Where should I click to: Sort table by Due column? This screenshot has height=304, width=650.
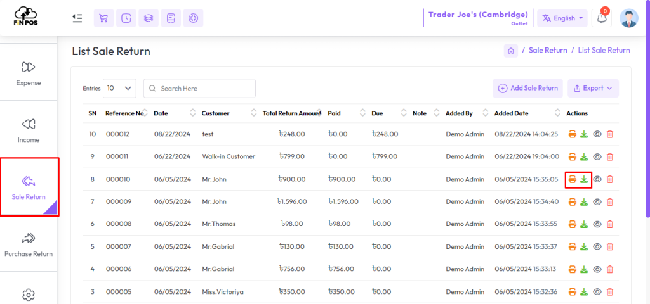[404, 113]
